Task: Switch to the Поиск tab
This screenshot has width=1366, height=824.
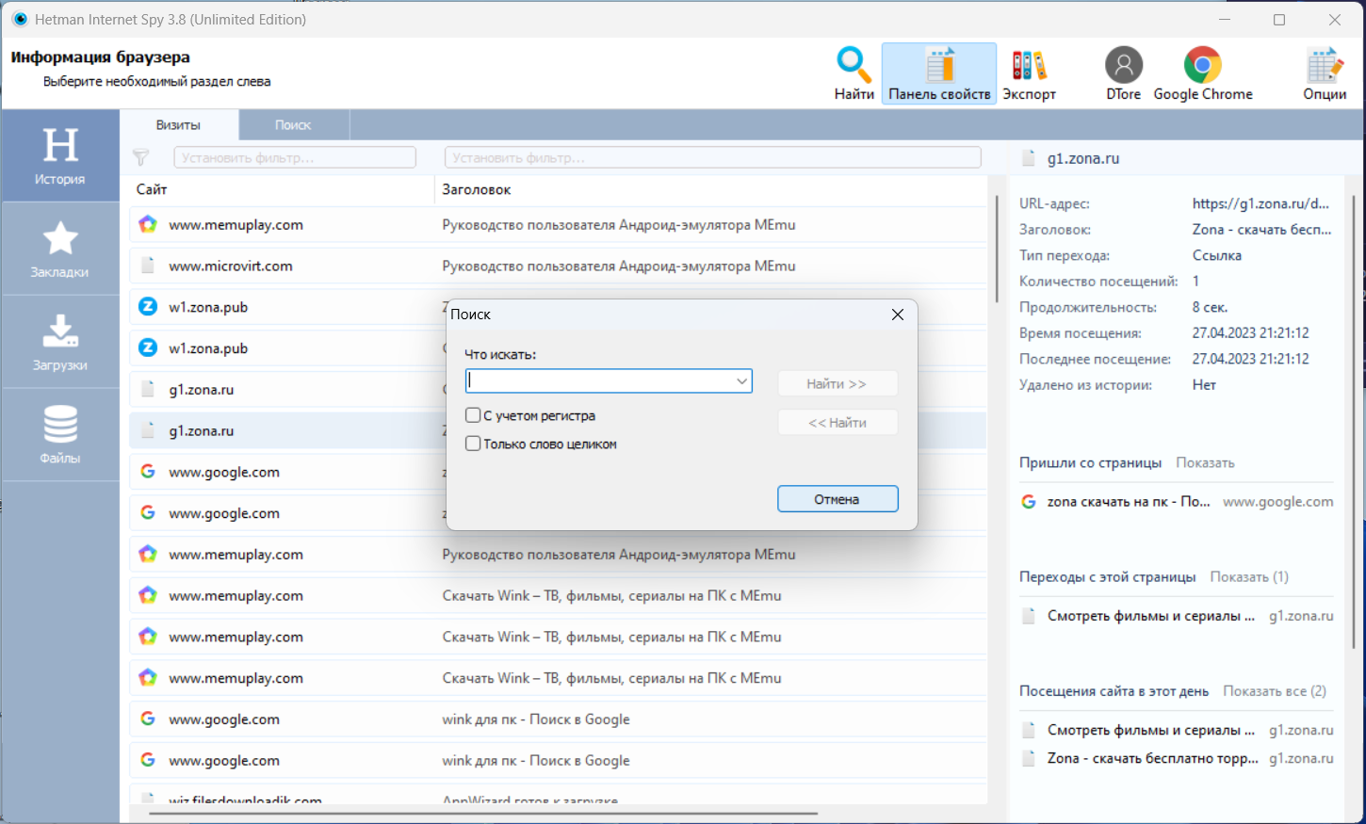Action: [x=293, y=125]
